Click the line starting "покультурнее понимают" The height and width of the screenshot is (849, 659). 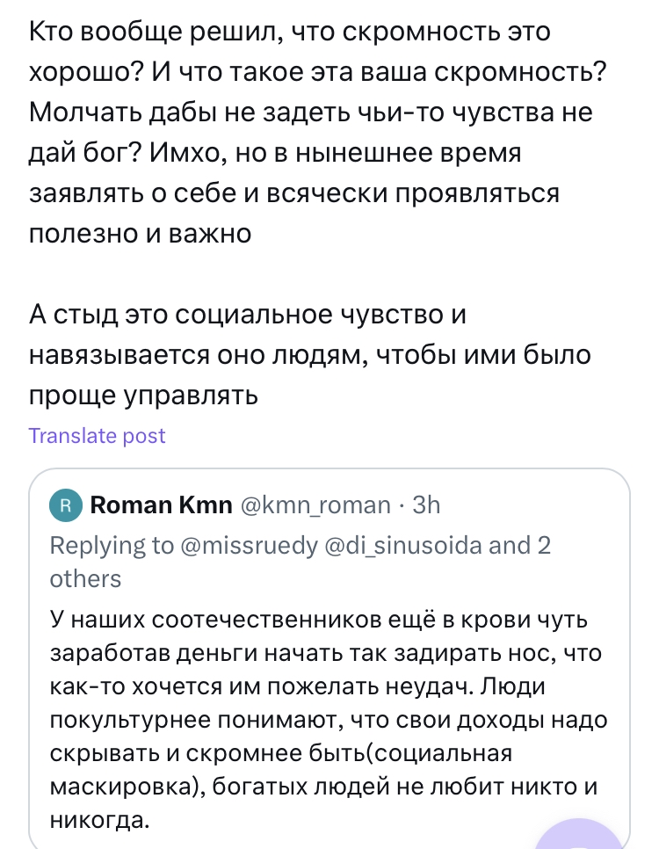click(325, 722)
